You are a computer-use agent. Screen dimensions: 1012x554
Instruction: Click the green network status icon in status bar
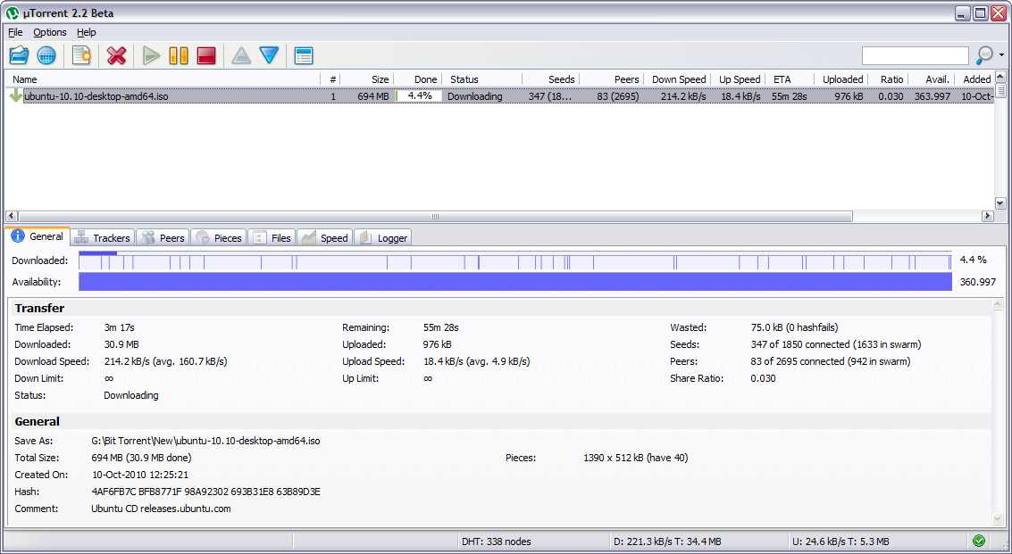coord(979,541)
